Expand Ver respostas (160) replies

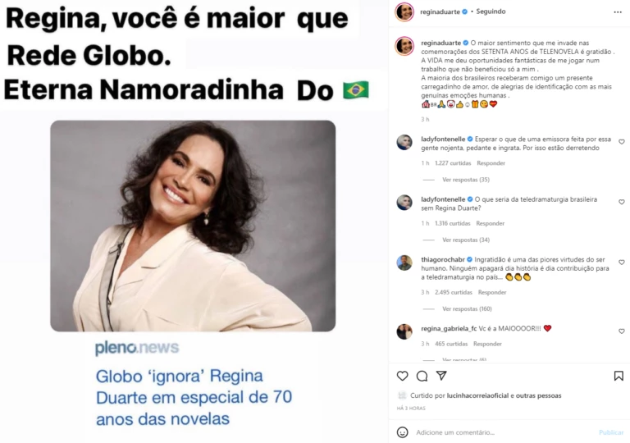click(x=467, y=308)
